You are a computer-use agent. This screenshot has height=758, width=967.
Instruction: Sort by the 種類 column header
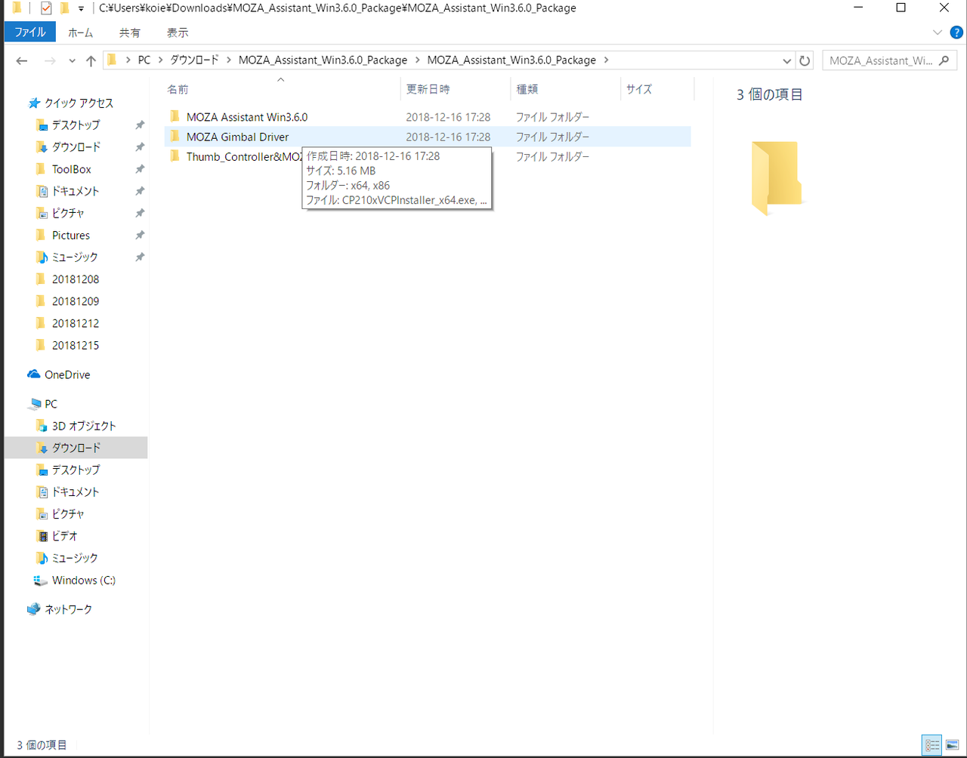566,89
